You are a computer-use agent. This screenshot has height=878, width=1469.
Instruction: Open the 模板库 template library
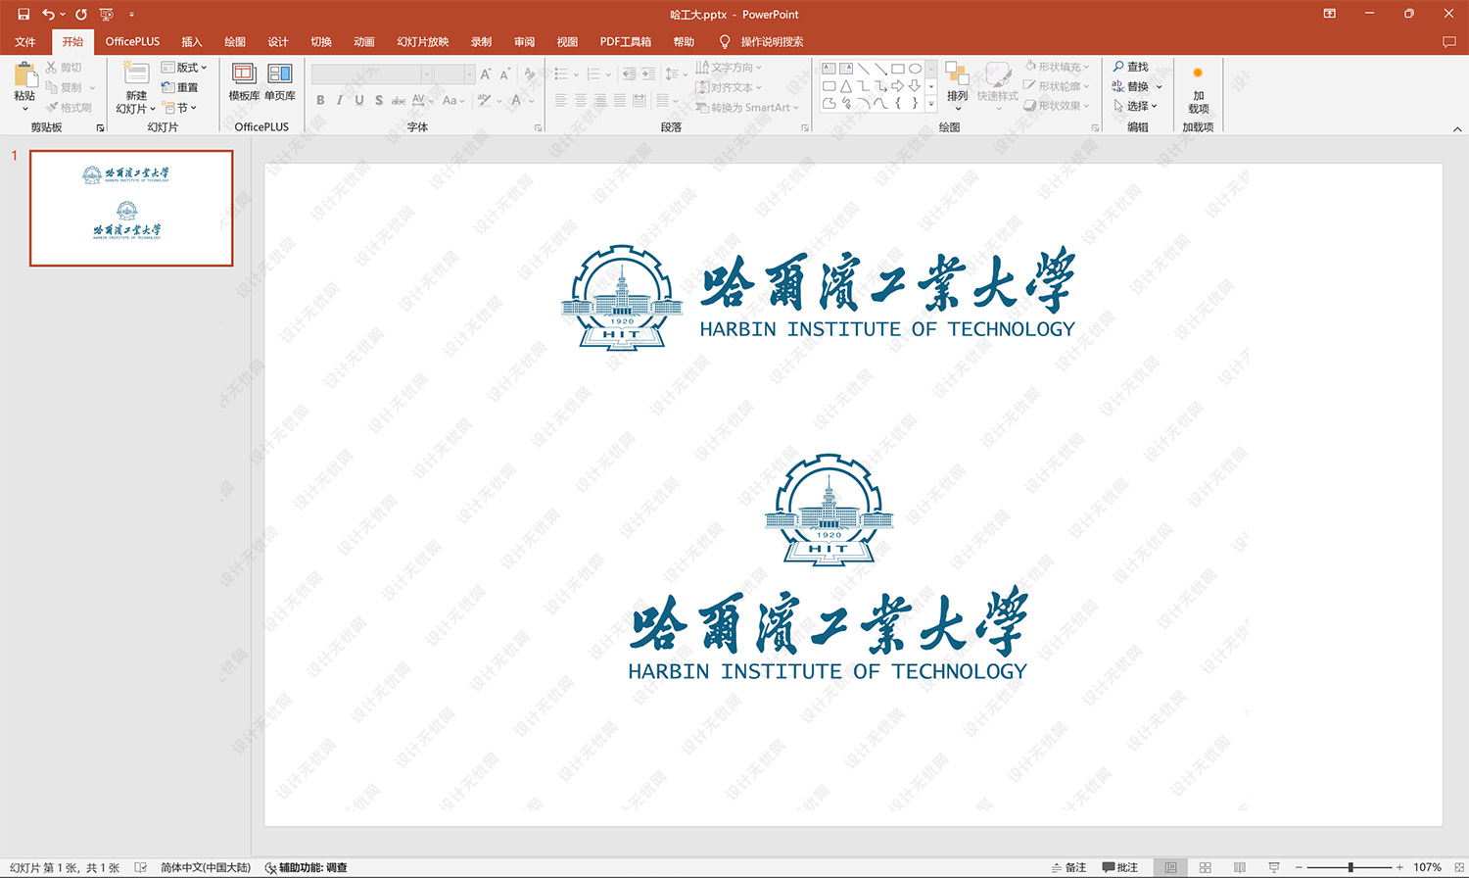(x=244, y=82)
